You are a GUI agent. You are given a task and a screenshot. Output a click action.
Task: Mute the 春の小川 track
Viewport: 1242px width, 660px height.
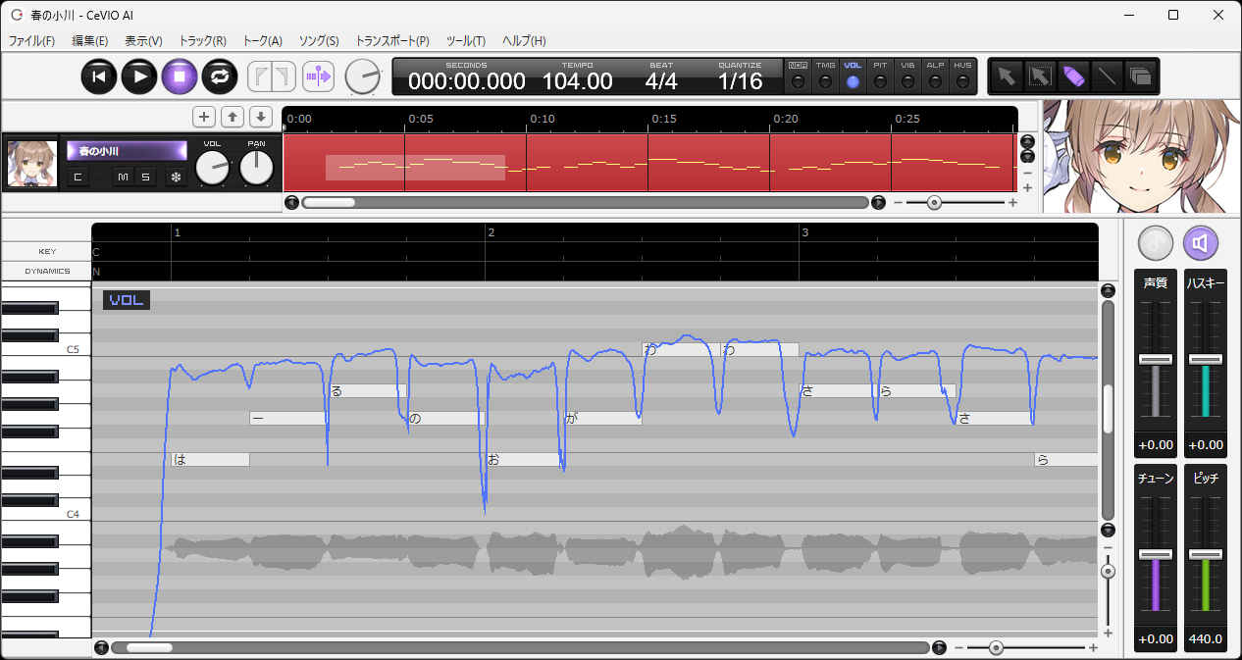tap(123, 177)
